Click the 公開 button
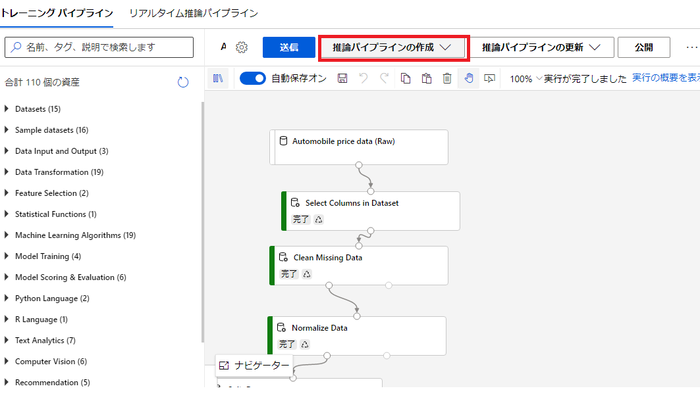Screen dimensions: 700x403 tap(643, 47)
